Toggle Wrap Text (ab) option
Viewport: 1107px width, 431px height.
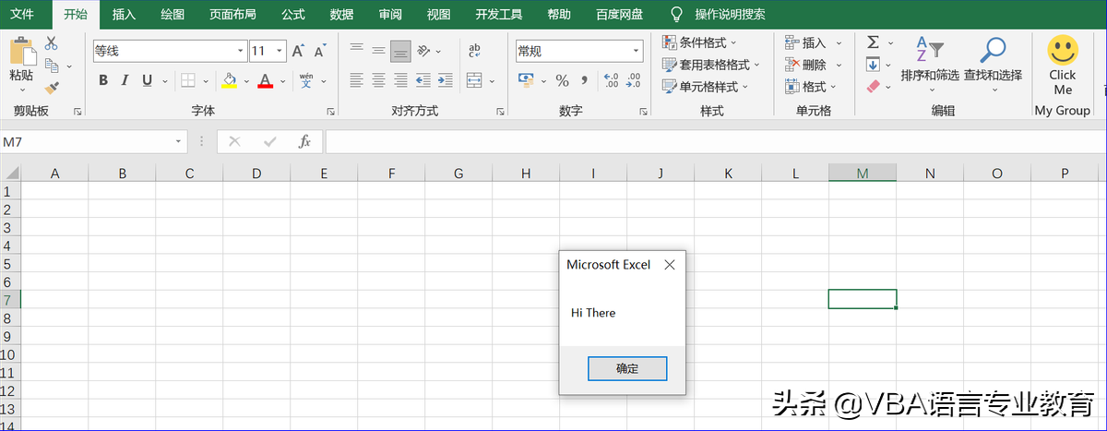[474, 51]
